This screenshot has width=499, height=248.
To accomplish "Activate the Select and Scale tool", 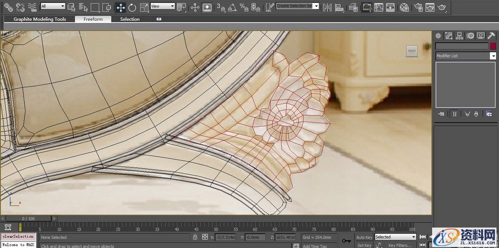I will [144, 7].
